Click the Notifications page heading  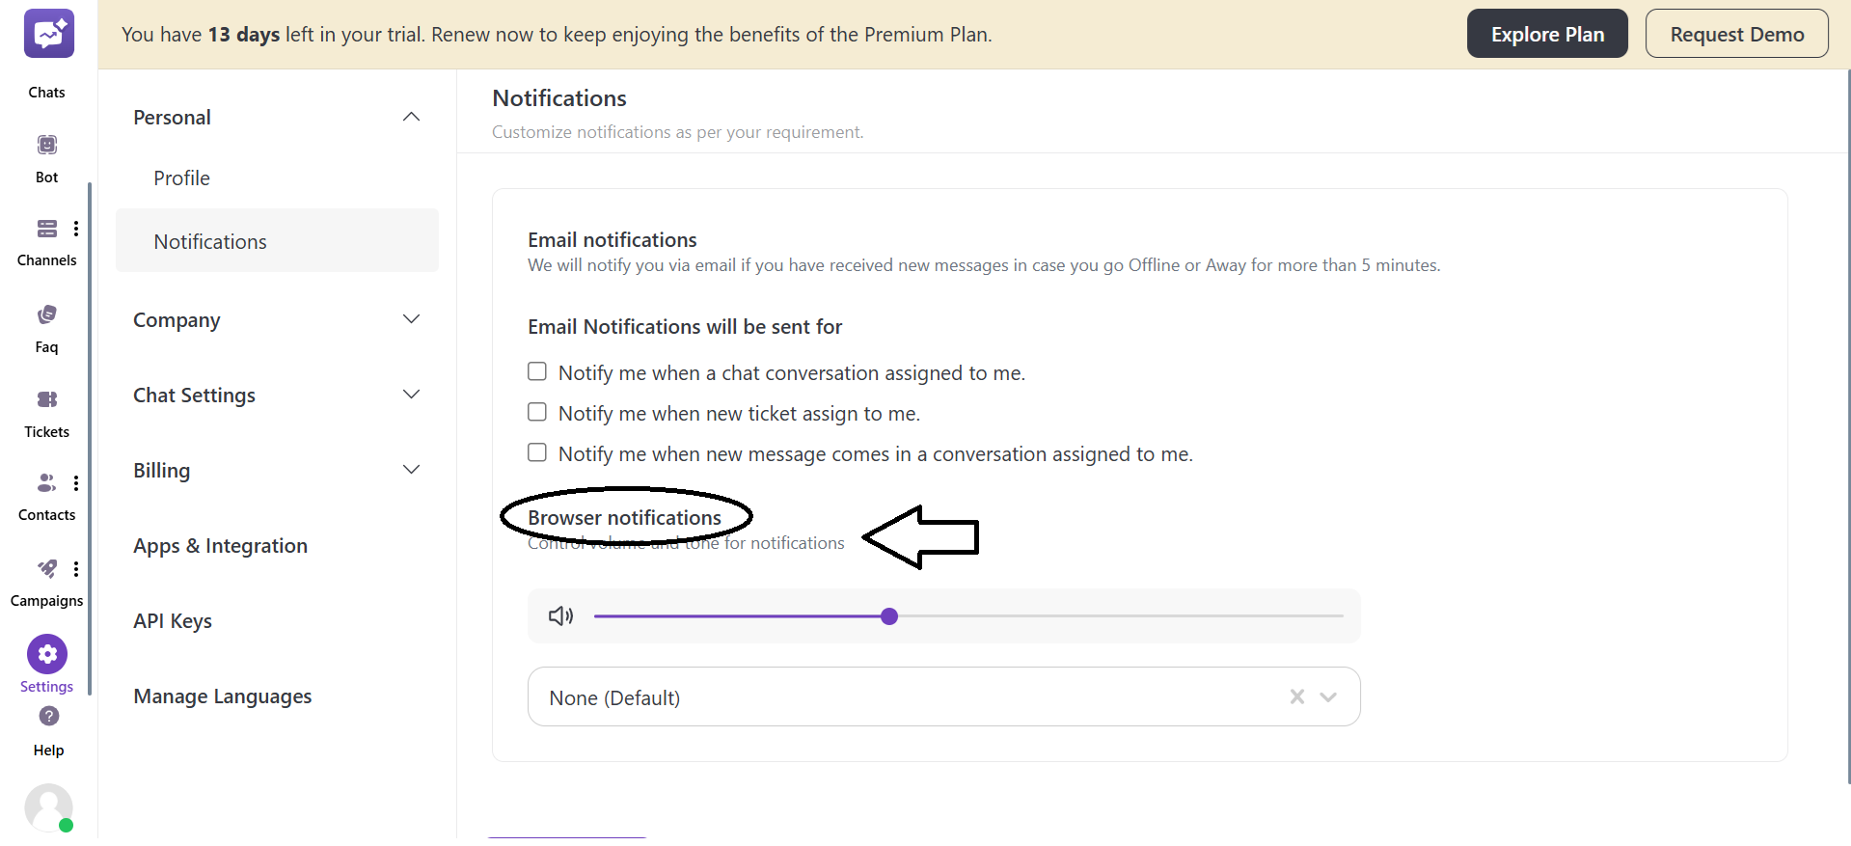(559, 98)
